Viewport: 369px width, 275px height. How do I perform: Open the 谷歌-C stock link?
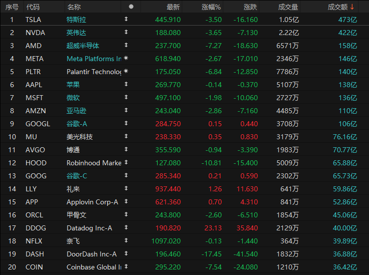(x=77, y=176)
